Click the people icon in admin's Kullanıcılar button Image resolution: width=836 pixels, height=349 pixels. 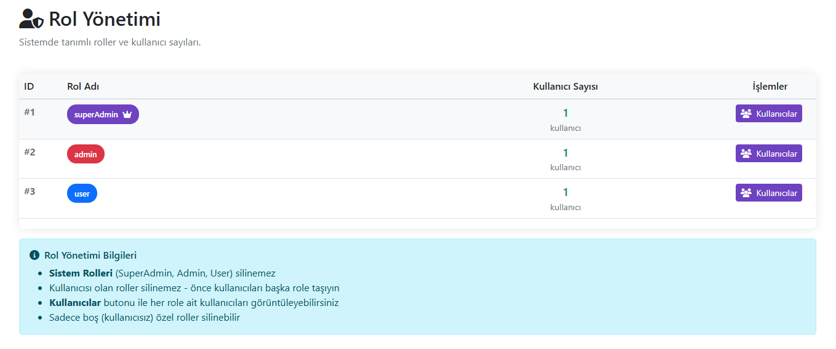point(746,154)
